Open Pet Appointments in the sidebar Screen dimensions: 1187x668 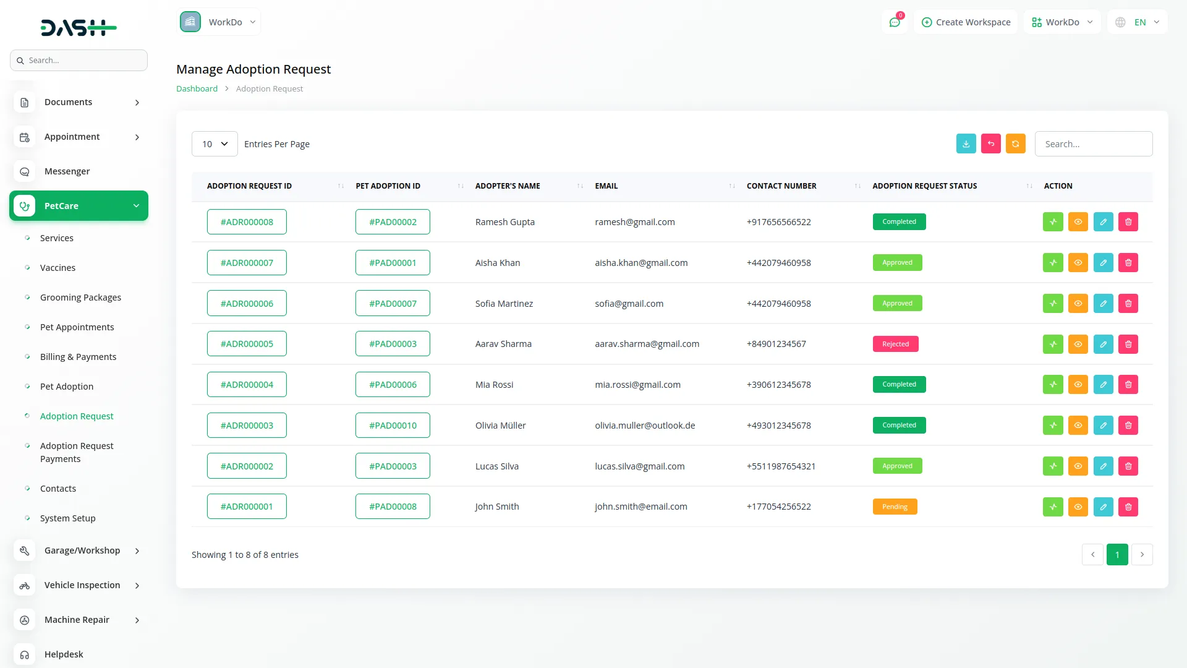pos(77,327)
